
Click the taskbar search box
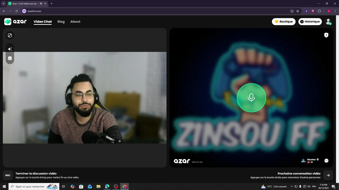coord(34,187)
